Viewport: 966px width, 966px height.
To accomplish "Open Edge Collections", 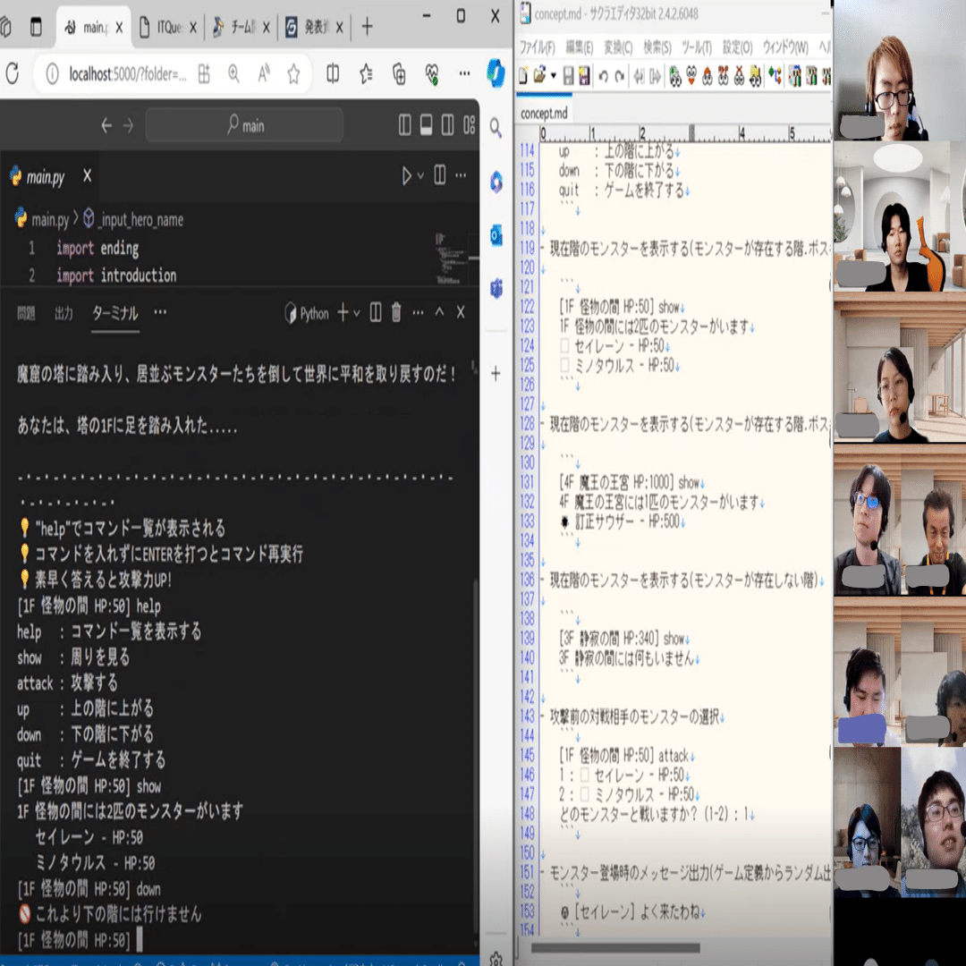I will (x=399, y=74).
